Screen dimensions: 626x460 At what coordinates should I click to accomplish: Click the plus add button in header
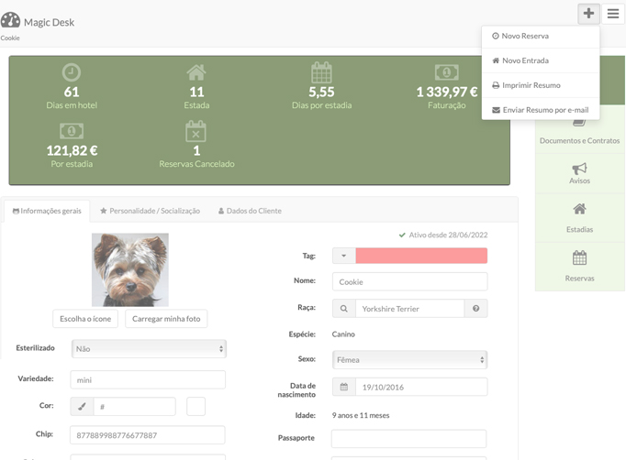(x=588, y=14)
